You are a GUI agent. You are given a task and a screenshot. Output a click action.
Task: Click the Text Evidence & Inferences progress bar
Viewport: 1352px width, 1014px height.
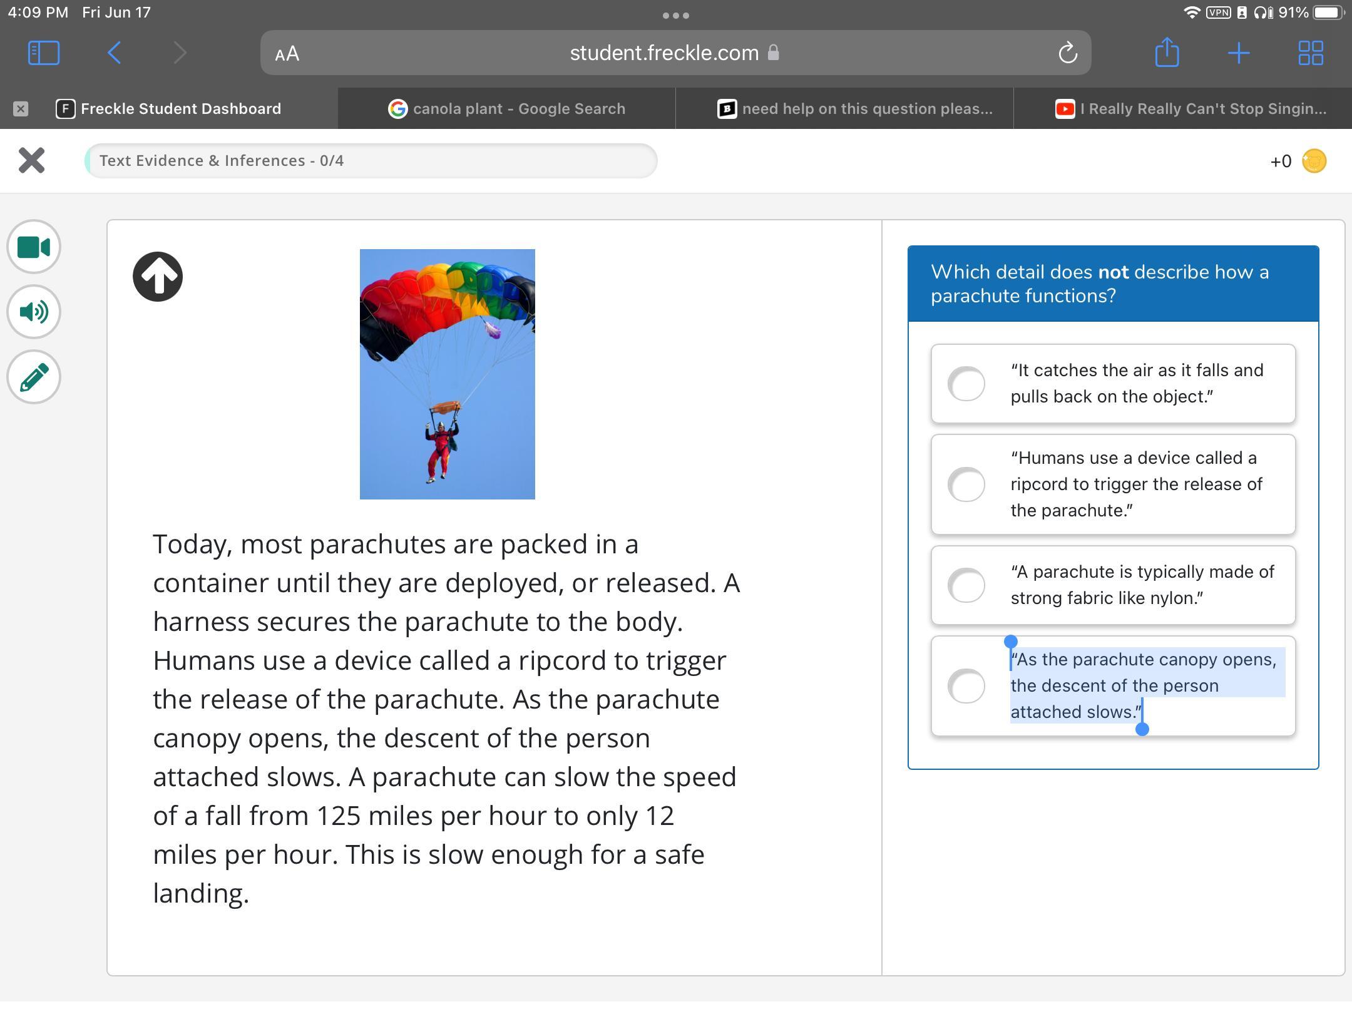click(x=371, y=161)
